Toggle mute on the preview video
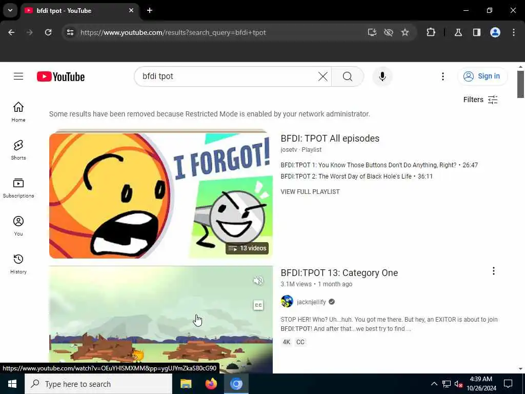 258,281
